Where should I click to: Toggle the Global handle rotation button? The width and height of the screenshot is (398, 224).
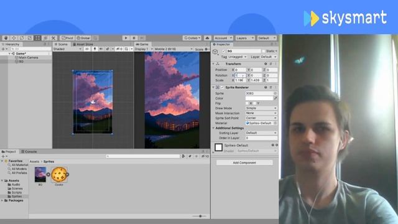tap(83, 38)
